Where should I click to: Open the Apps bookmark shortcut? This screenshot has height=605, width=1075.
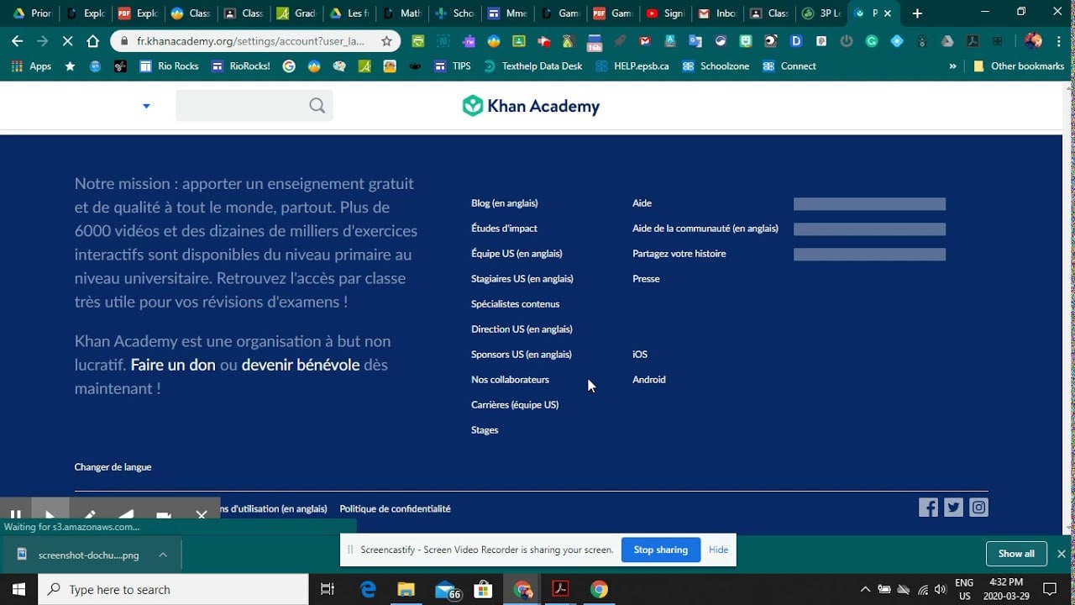(31, 66)
